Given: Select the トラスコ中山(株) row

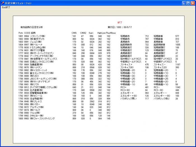Looking at the screenshot, I should pos(64,48).
